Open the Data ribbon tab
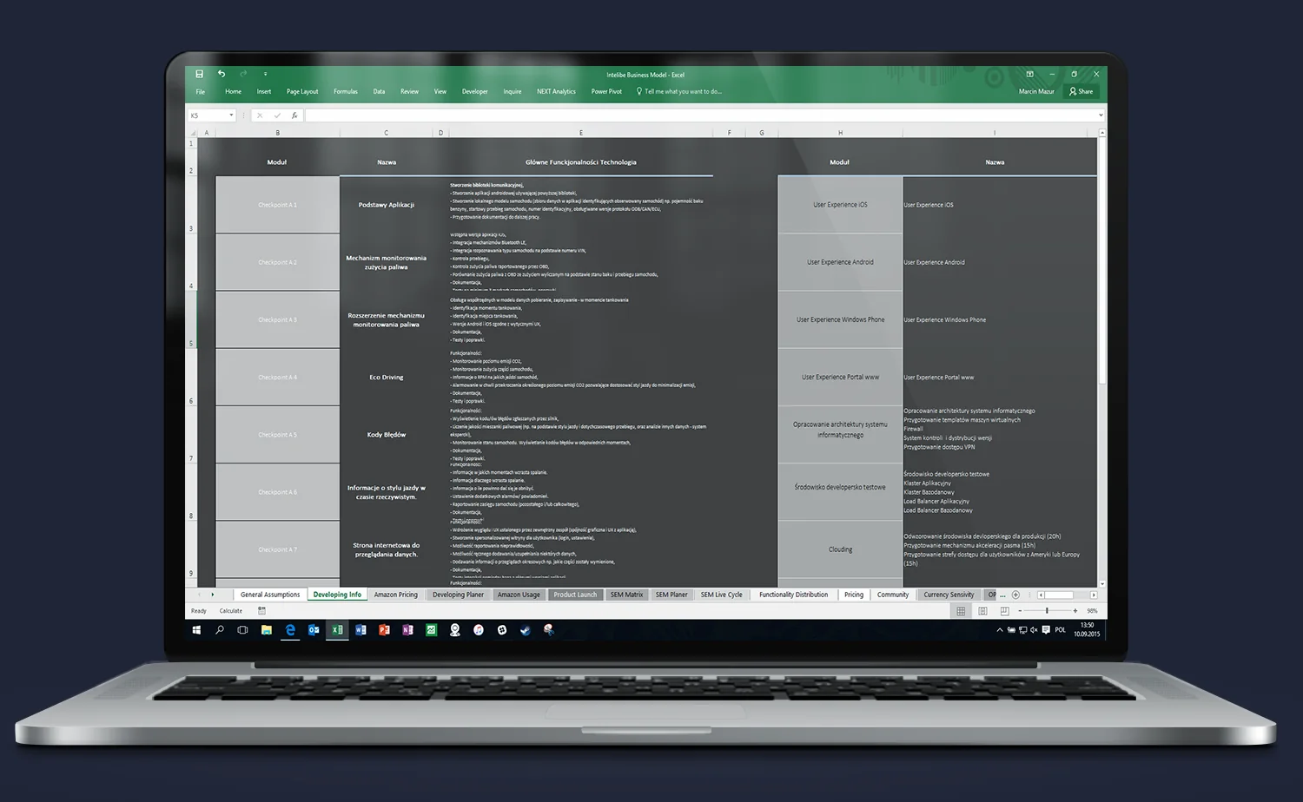Viewport: 1303px width, 802px height. pos(379,91)
